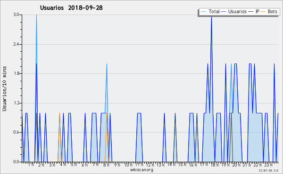
Task: Click the y-axis label 'Usuarios/10 mins'
Action: tap(4, 88)
